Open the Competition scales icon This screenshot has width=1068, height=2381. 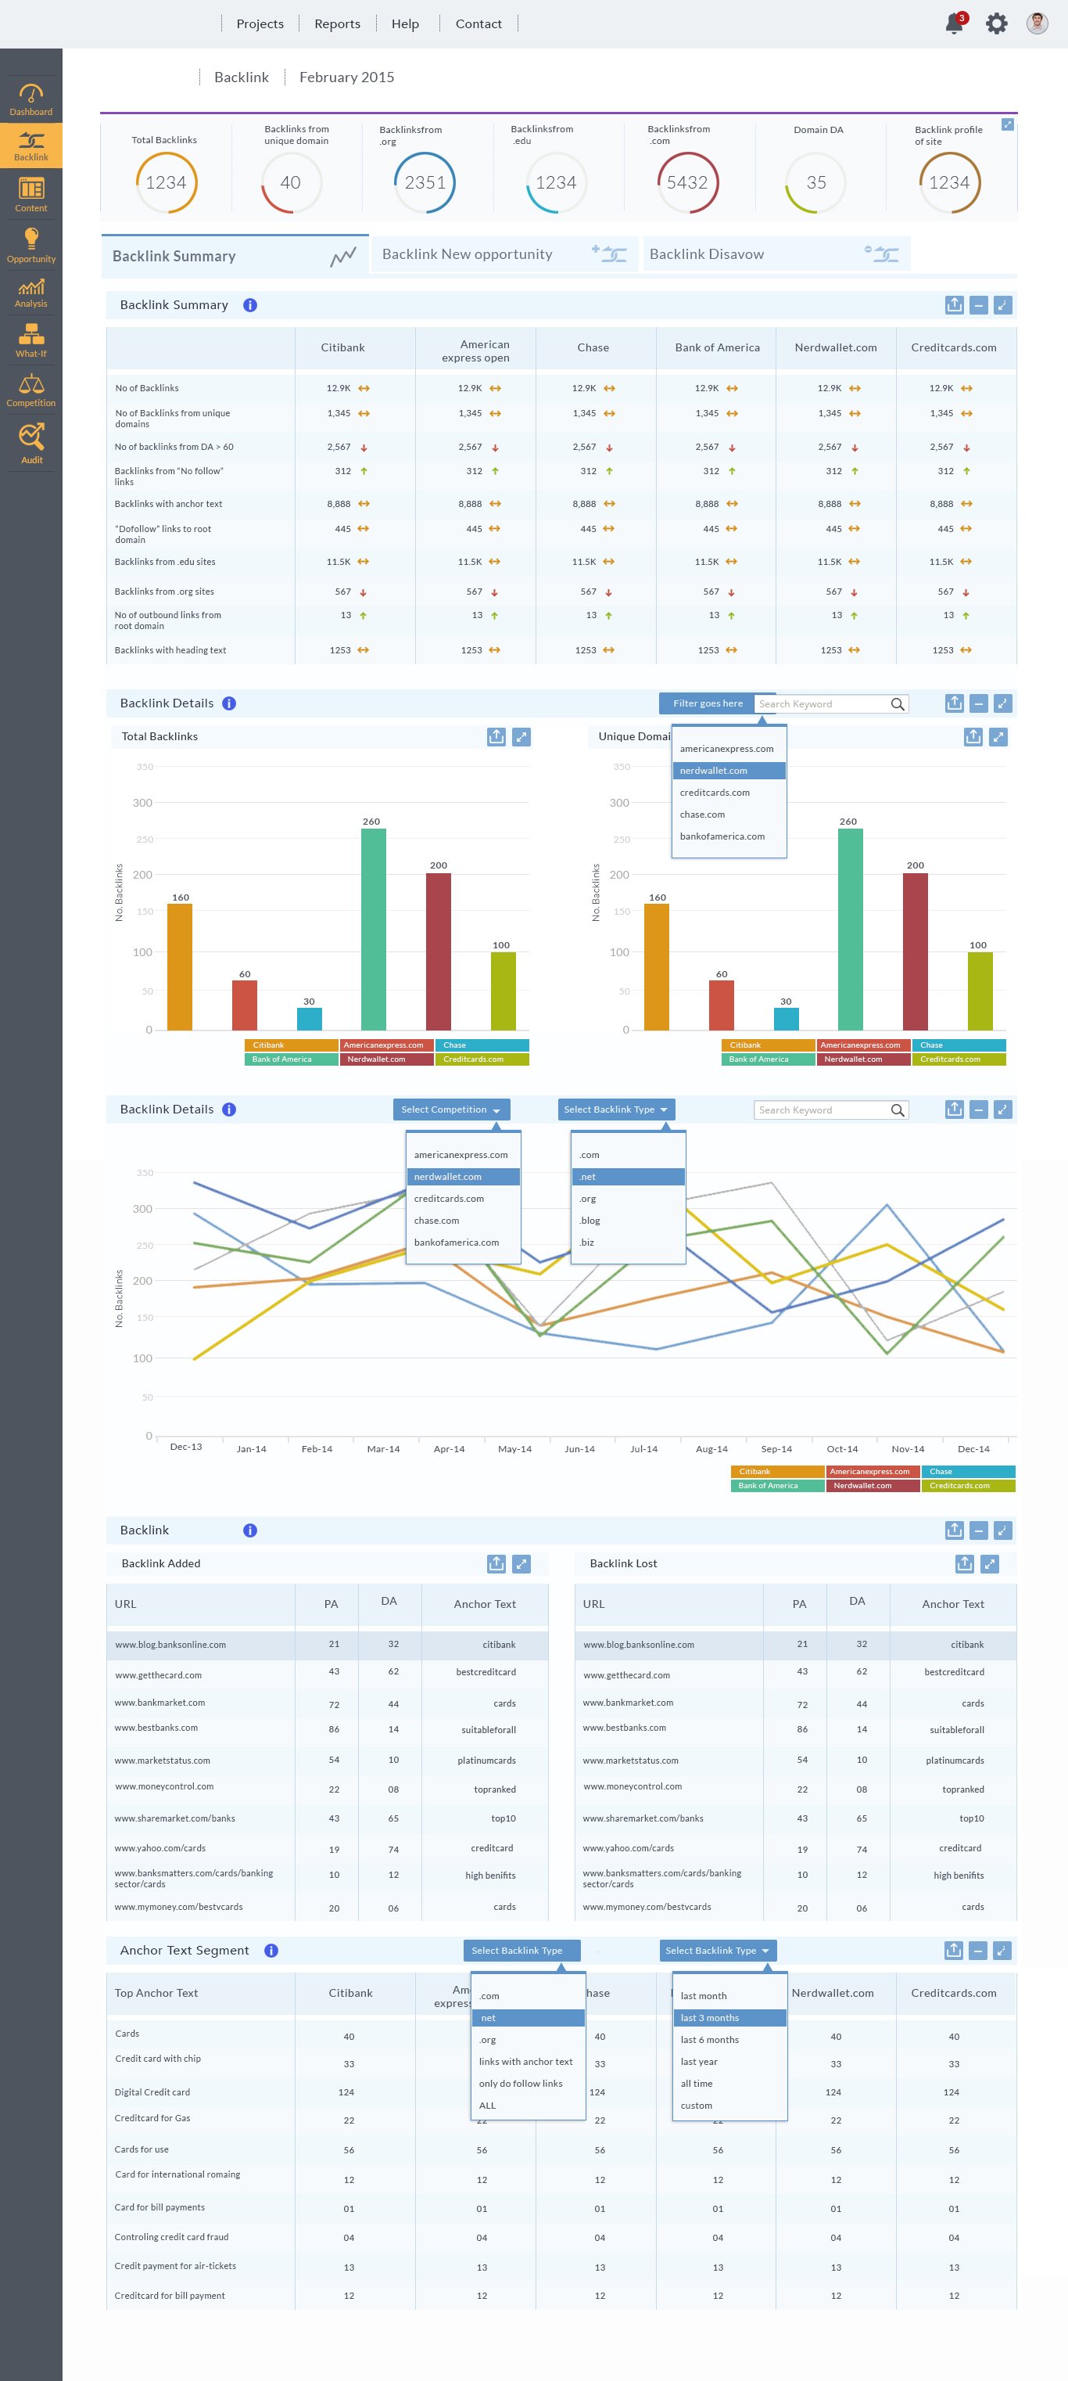30,390
